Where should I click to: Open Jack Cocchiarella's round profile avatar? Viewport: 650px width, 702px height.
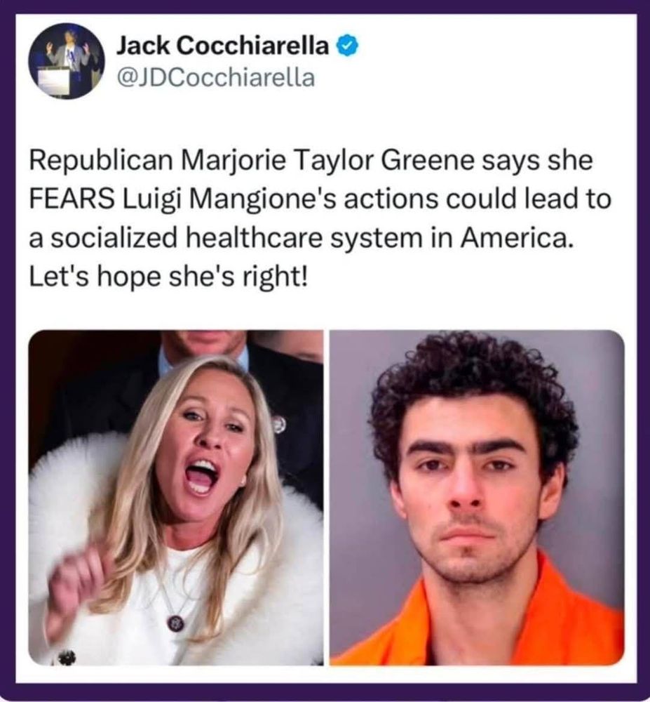coord(67,61)
